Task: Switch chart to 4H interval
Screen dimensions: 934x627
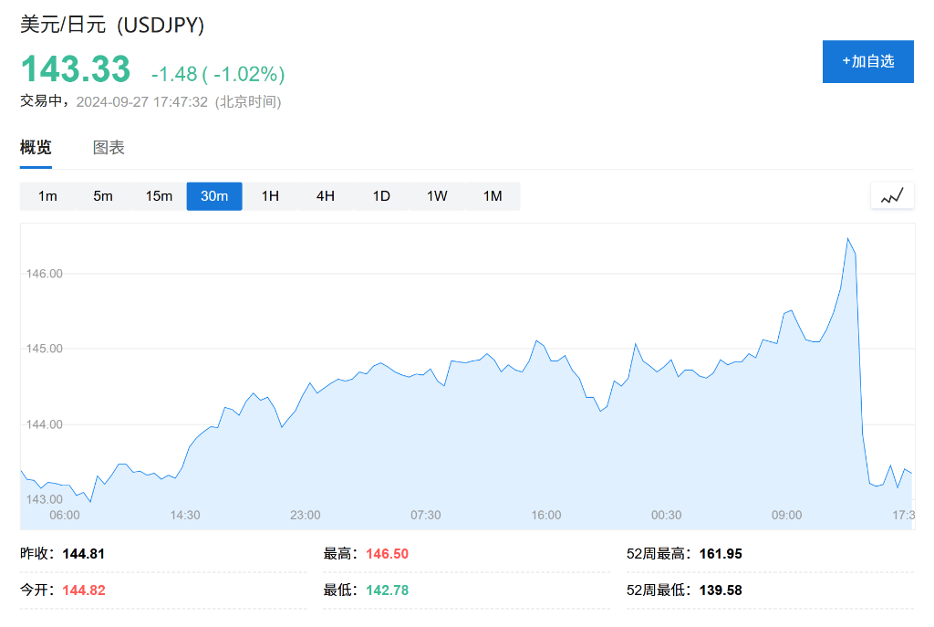Action: coord(326,196)
